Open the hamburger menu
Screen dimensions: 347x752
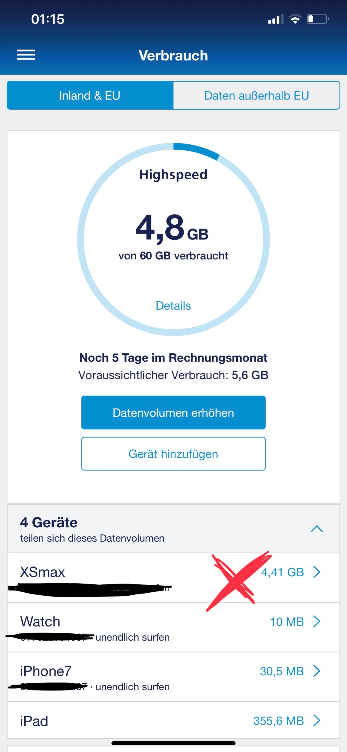pos(26,55)
